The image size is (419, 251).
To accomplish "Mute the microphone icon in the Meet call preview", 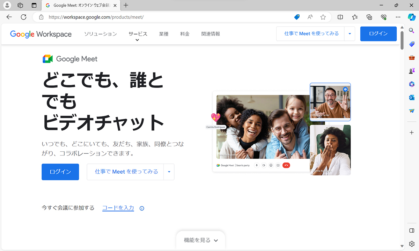I will (x=257, y=165).
